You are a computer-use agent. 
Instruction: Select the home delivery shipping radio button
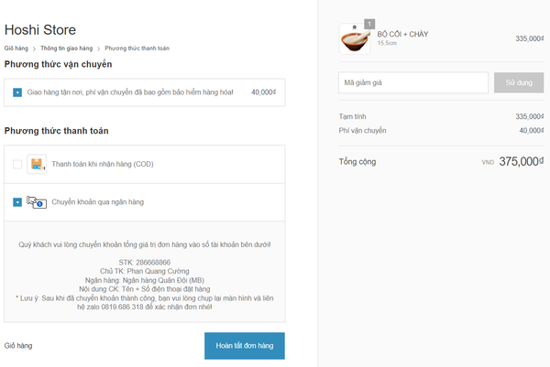(17, 92)
